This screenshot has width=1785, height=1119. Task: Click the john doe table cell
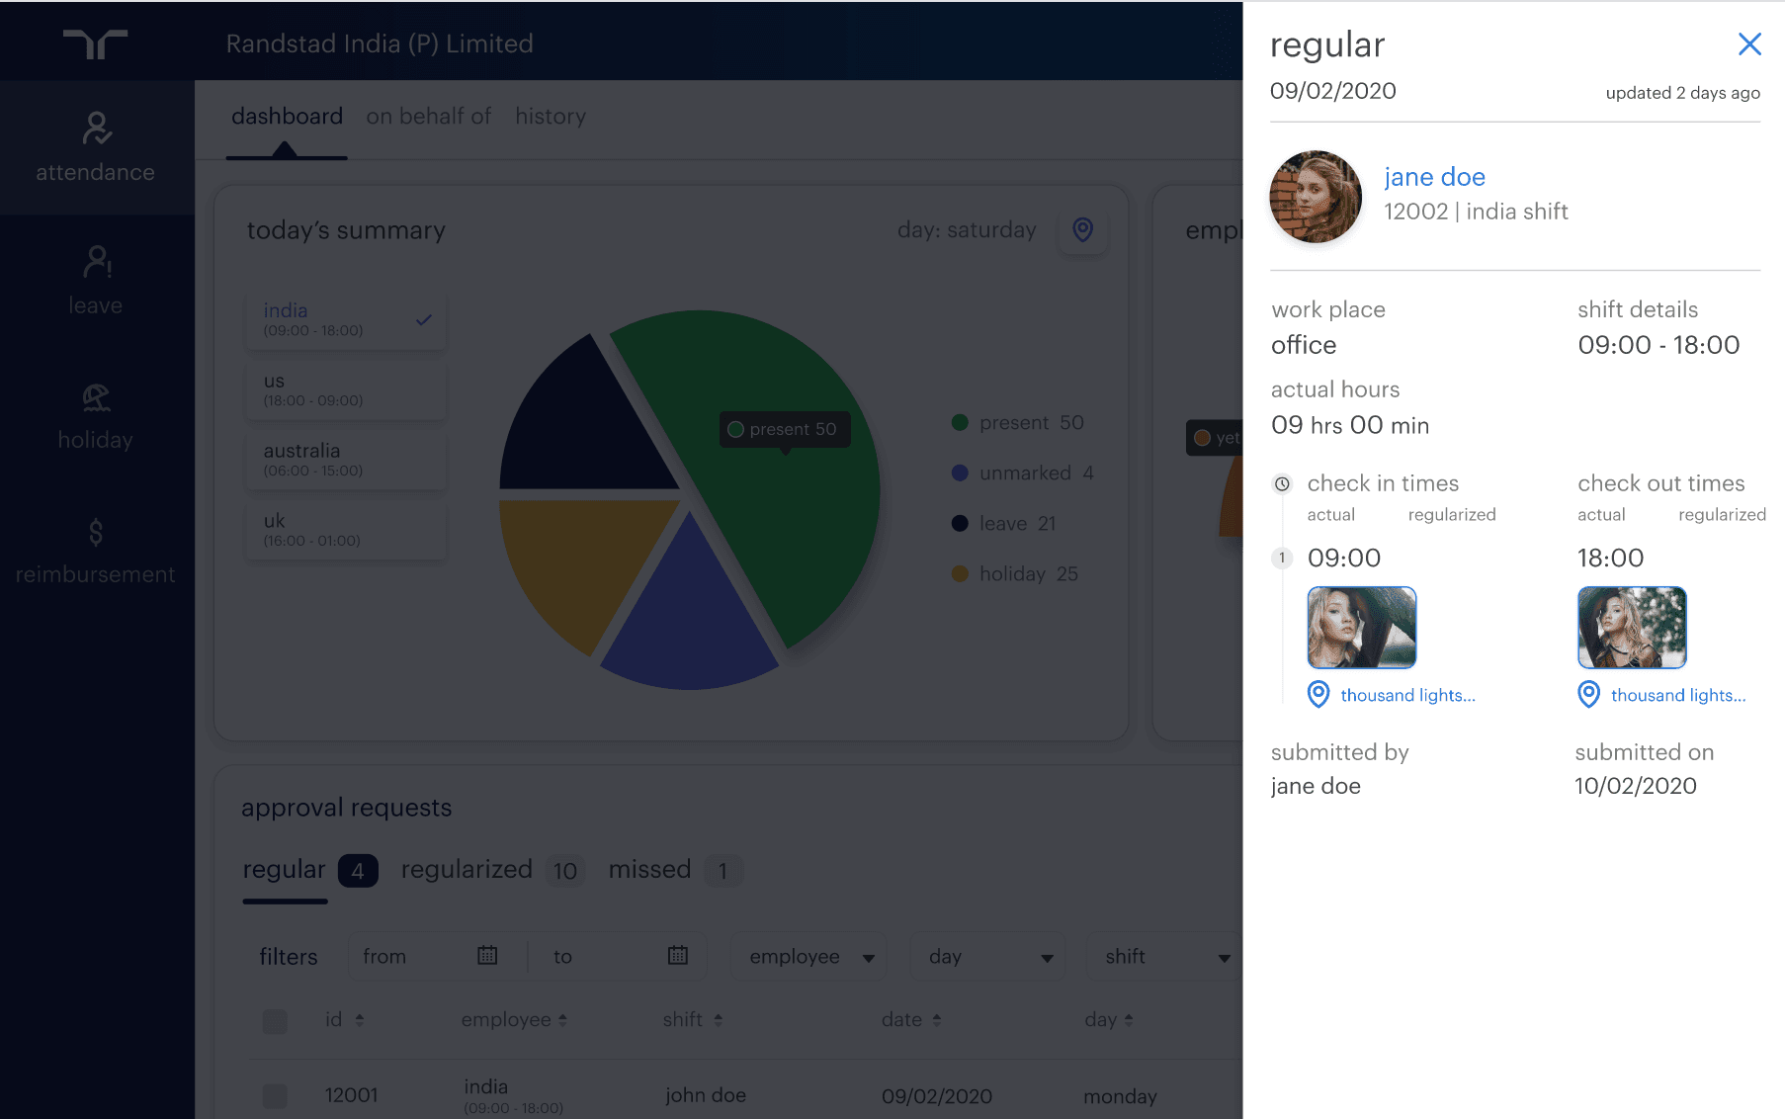(x=706, y=1095)
